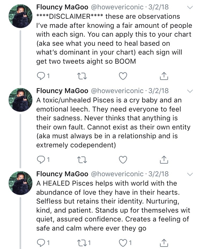Screen dimensions: 201x249
Task: Retweet the HEALED Pisces tweet
Action: (x=81, y=243)
